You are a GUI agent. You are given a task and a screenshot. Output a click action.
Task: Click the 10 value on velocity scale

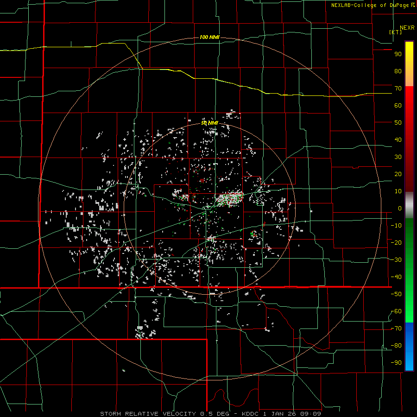tap(398, 191)
